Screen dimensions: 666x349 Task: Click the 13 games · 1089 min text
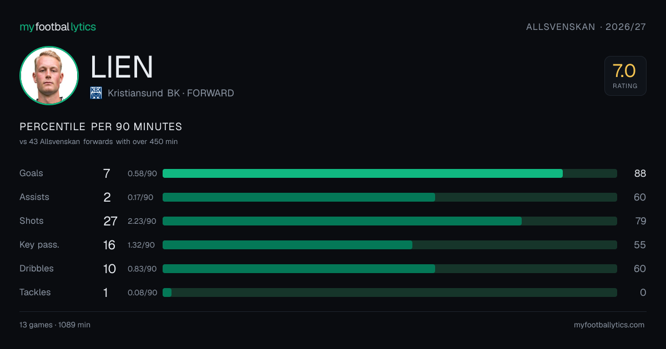[x=55, y=325]
